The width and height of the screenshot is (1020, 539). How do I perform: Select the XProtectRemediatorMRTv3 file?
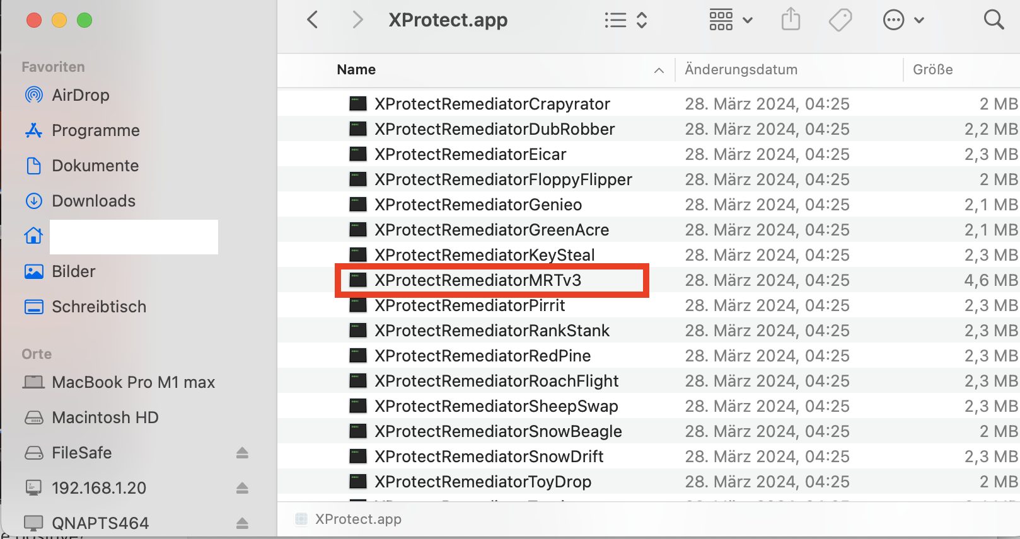(x=477, y=280)
